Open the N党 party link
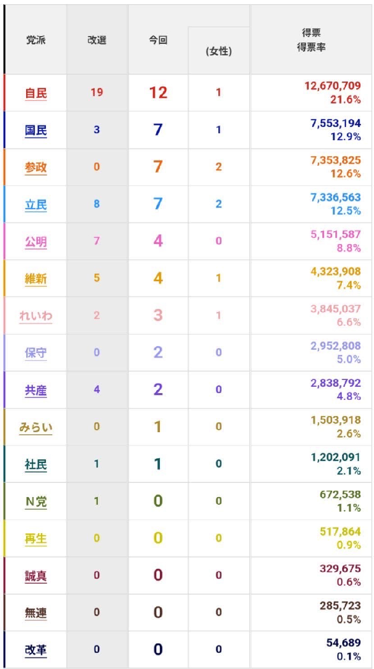Viewport: 374px width, 669px height. [36, 502]
